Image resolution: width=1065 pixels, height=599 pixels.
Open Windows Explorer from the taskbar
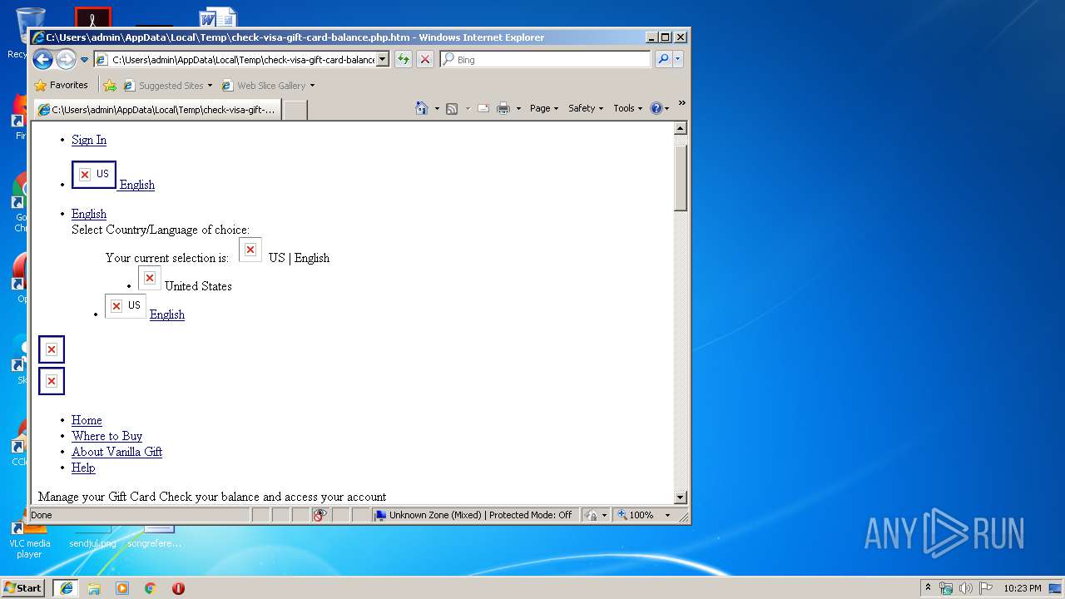pyautogui.click(x=94, y=588)
